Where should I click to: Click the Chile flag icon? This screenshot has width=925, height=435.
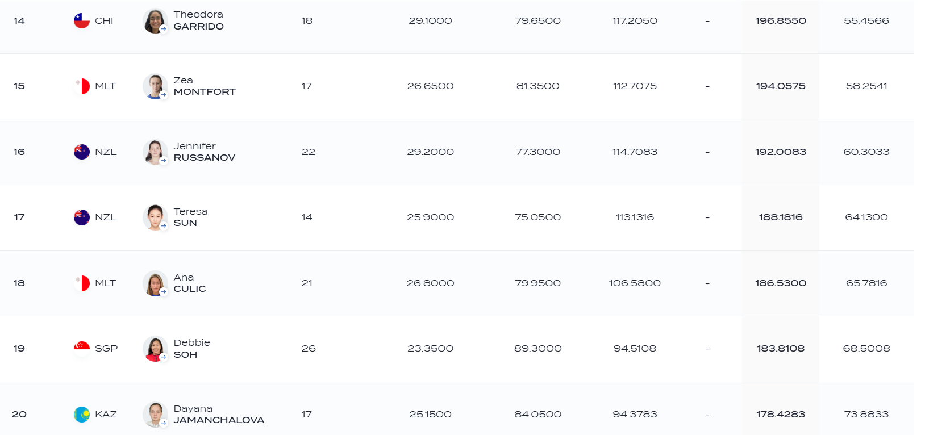point(82,20)
